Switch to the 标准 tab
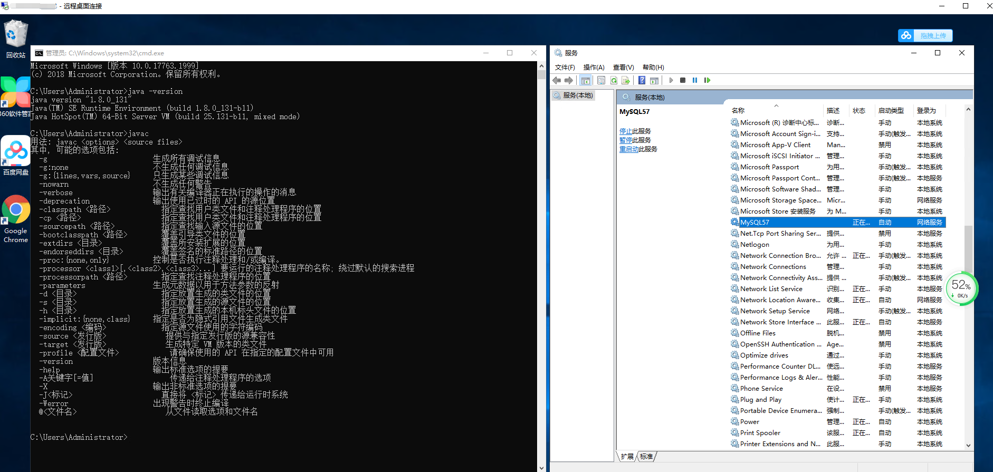Viewport: 993px width, 472px height. point(646,456)
